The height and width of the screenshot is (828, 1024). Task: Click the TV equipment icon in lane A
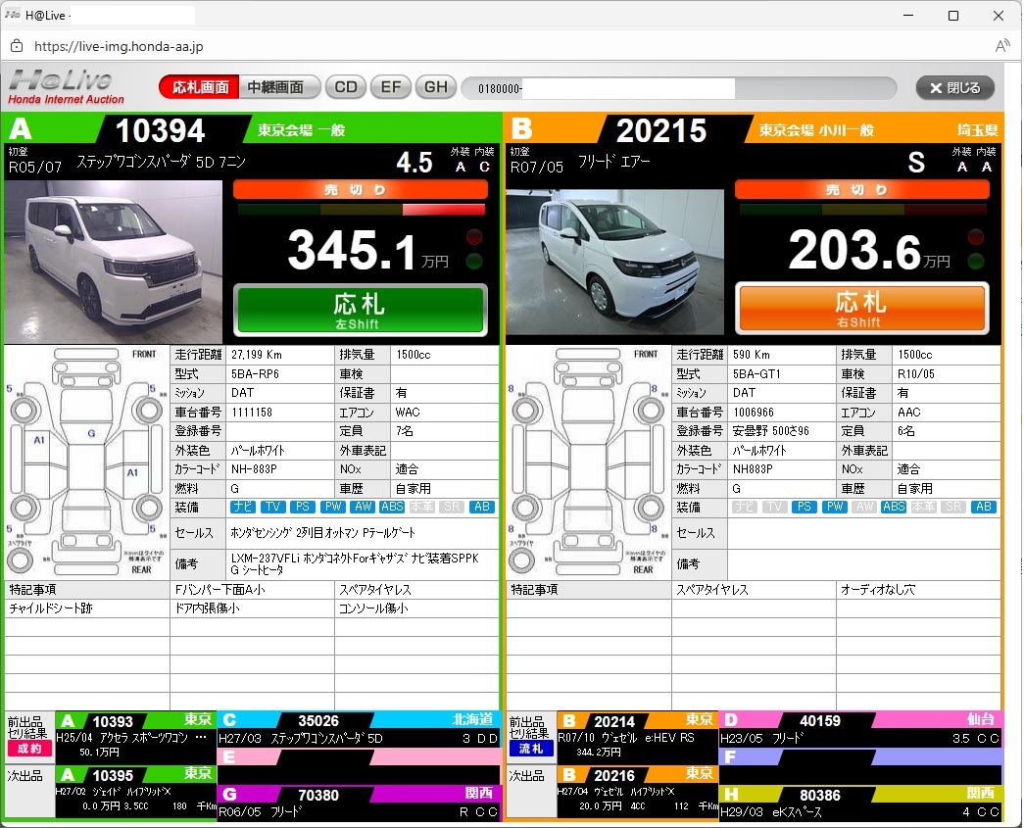coord(272,507)
